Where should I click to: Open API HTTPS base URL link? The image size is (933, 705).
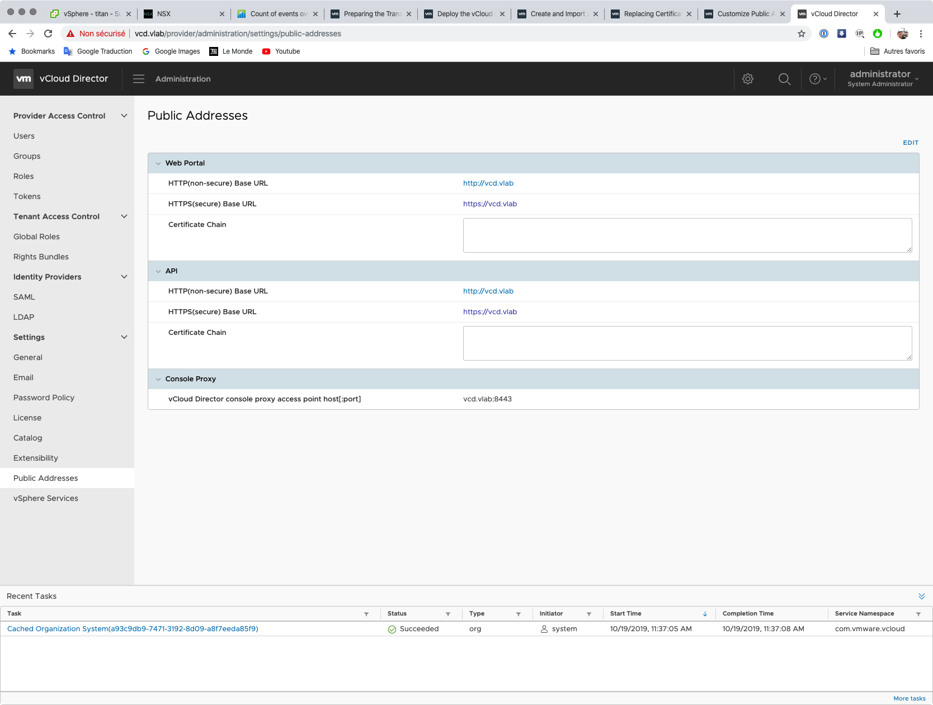(490, 312)
